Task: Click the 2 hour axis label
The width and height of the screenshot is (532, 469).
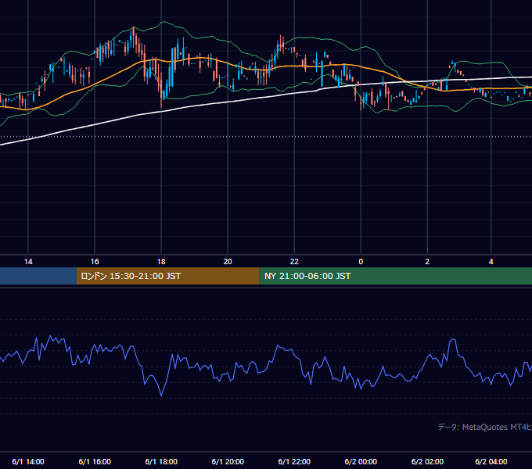Action: pyautogui.click(x=427, y=262)
